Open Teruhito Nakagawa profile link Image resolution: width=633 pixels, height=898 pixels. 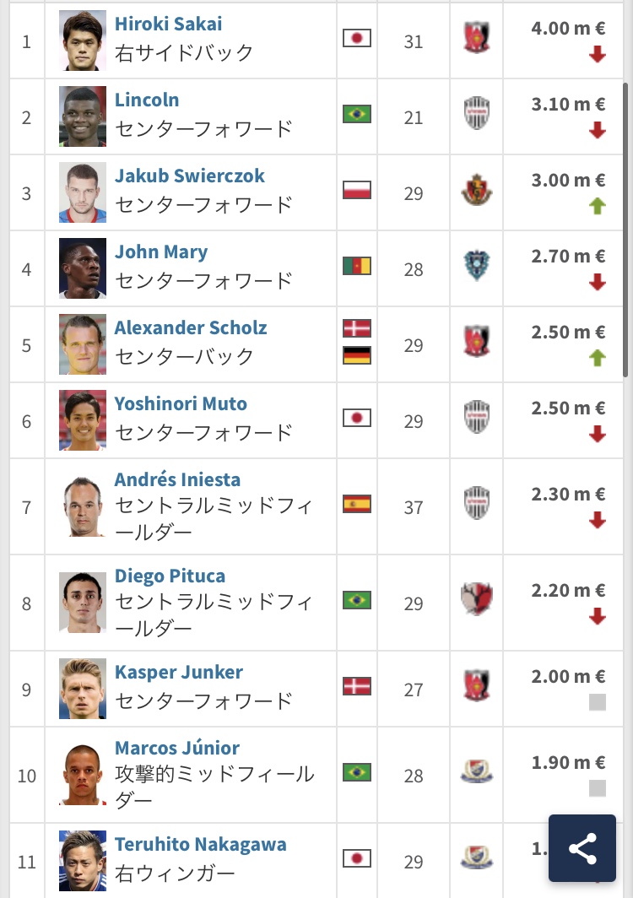201,844
